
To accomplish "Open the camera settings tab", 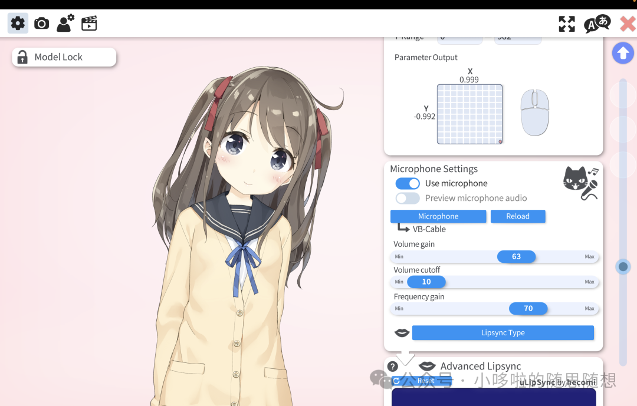I will [41, 24].
